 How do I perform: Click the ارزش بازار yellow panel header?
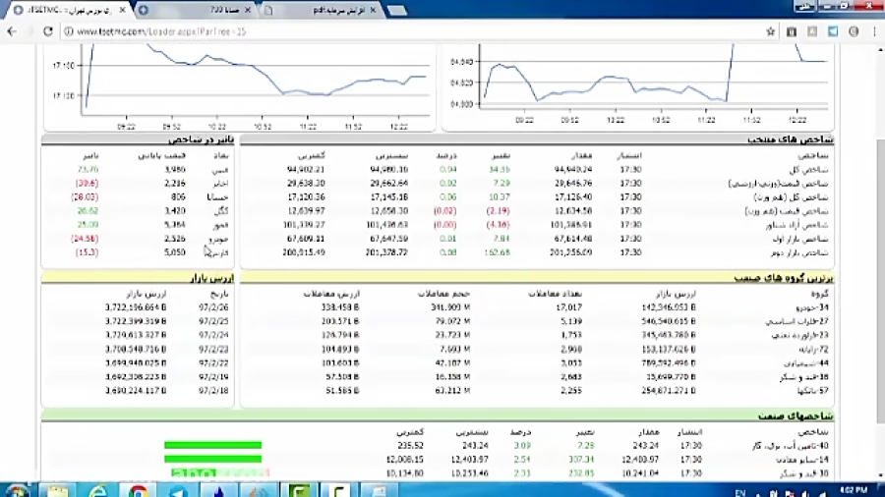point(212,278)
